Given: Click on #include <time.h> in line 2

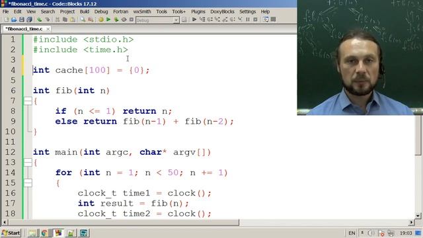Looking at the screenshot, I should (x=81, y=50).
